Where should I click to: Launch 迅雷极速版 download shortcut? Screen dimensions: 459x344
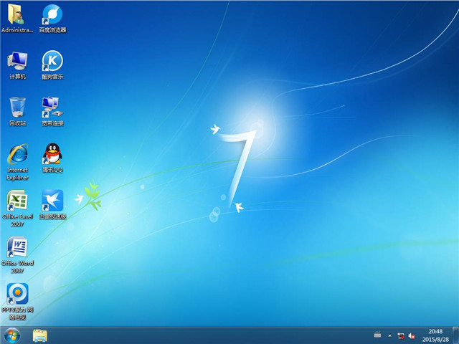pyautogui.click(x=52, y=204)
